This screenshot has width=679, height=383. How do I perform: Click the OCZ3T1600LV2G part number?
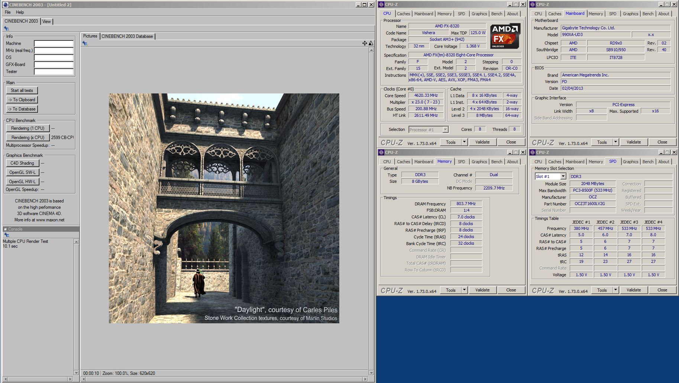tap(592, 204)
